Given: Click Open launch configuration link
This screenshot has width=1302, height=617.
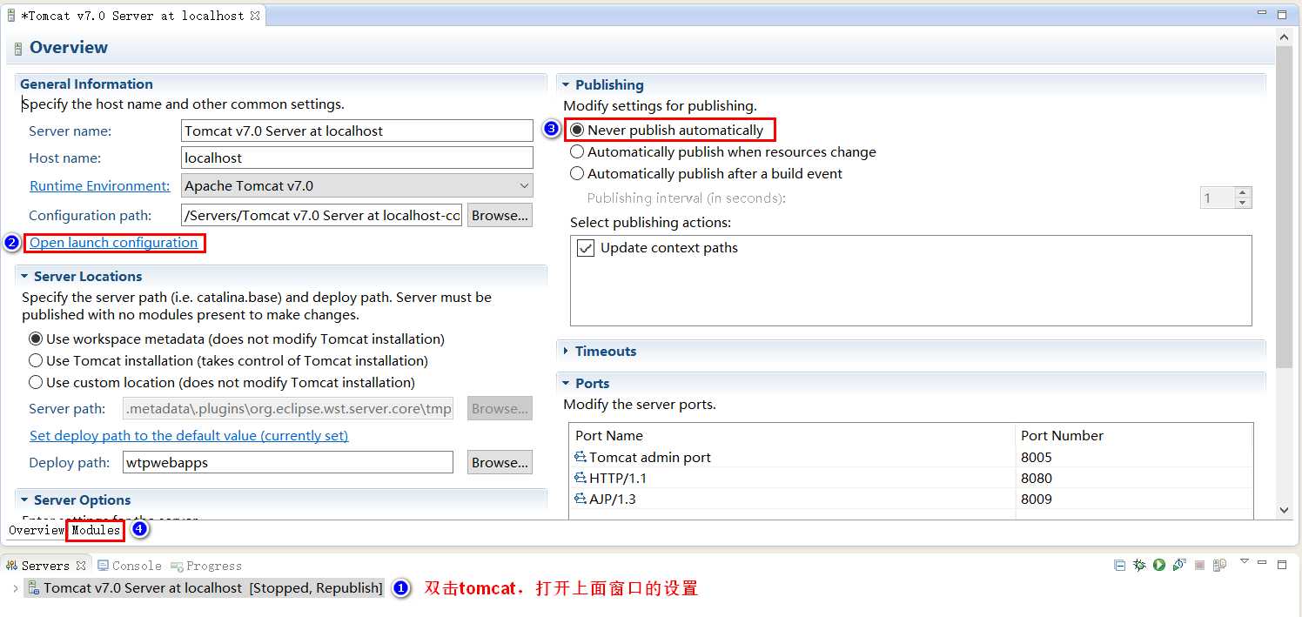Looking at the screenshot, I should [x=113, y=243].
